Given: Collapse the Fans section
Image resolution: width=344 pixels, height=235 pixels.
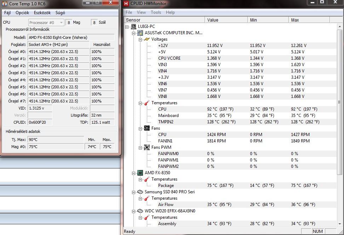Looking at the screenshot, I should tap(141, 129).
